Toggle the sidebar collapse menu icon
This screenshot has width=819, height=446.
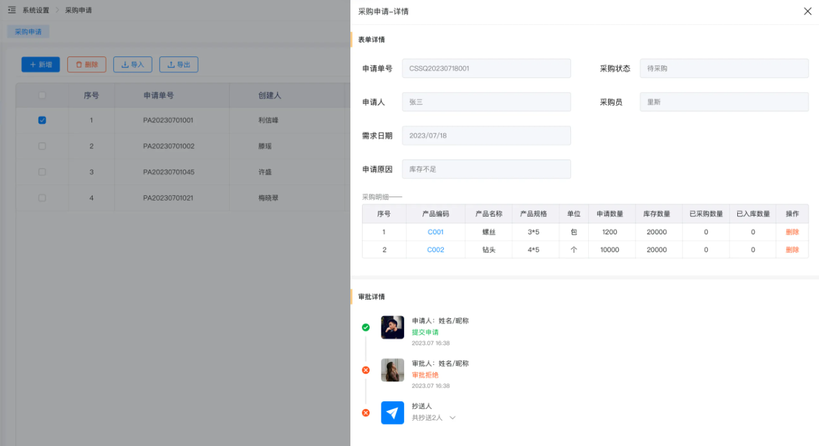click(x=12, y=10)
